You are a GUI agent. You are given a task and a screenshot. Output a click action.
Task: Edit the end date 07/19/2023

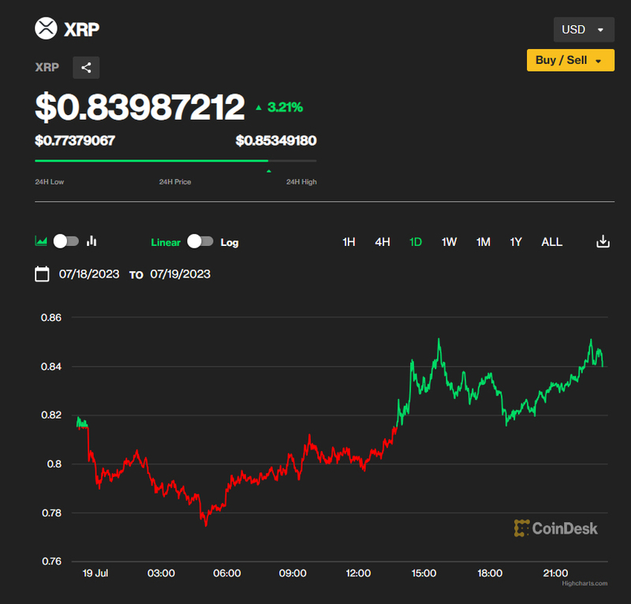coord(181,274)
